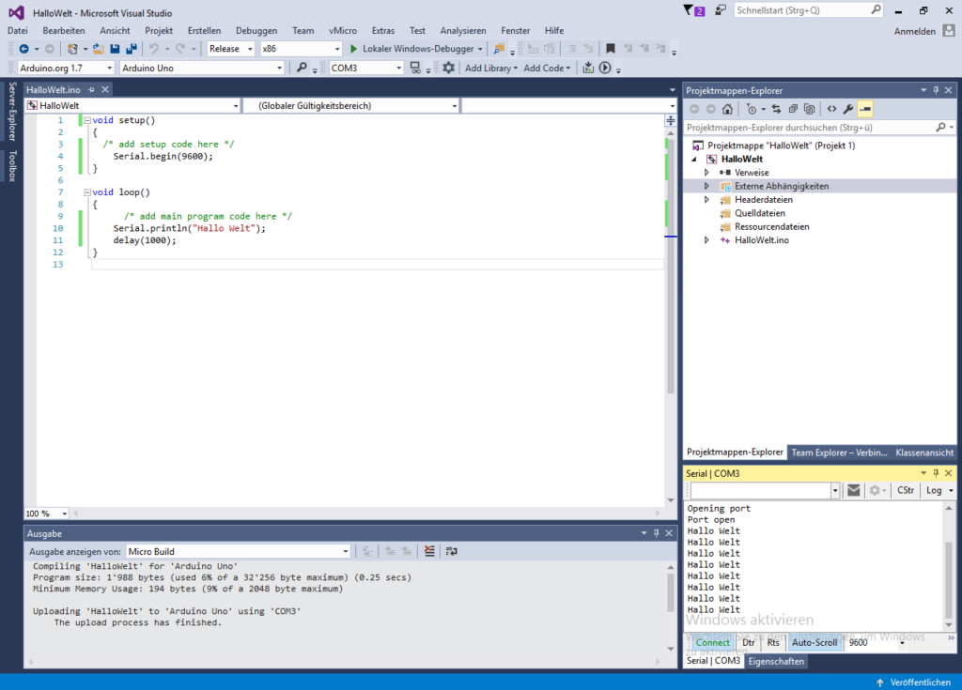Open the vMicro settings gear icon
Screen dimensions: 962x690
448,68
